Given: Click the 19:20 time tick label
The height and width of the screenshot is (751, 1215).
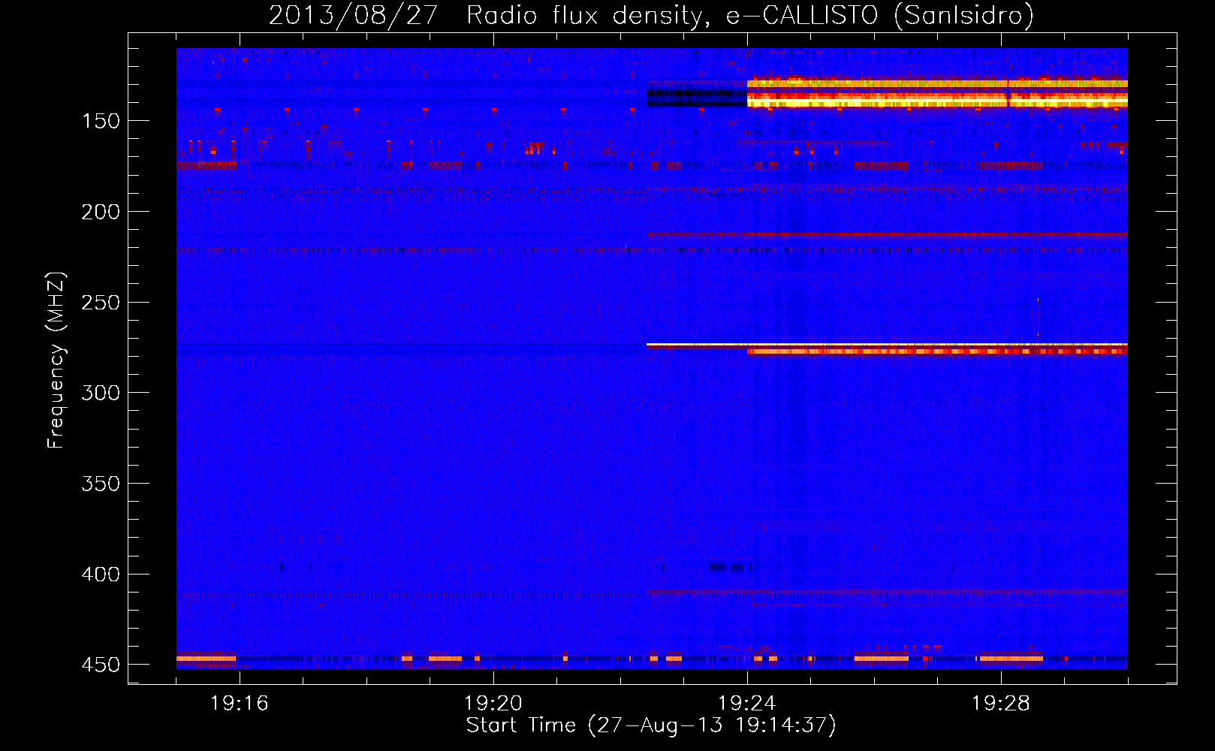Looking at the screenshot, I should point(493,704).
